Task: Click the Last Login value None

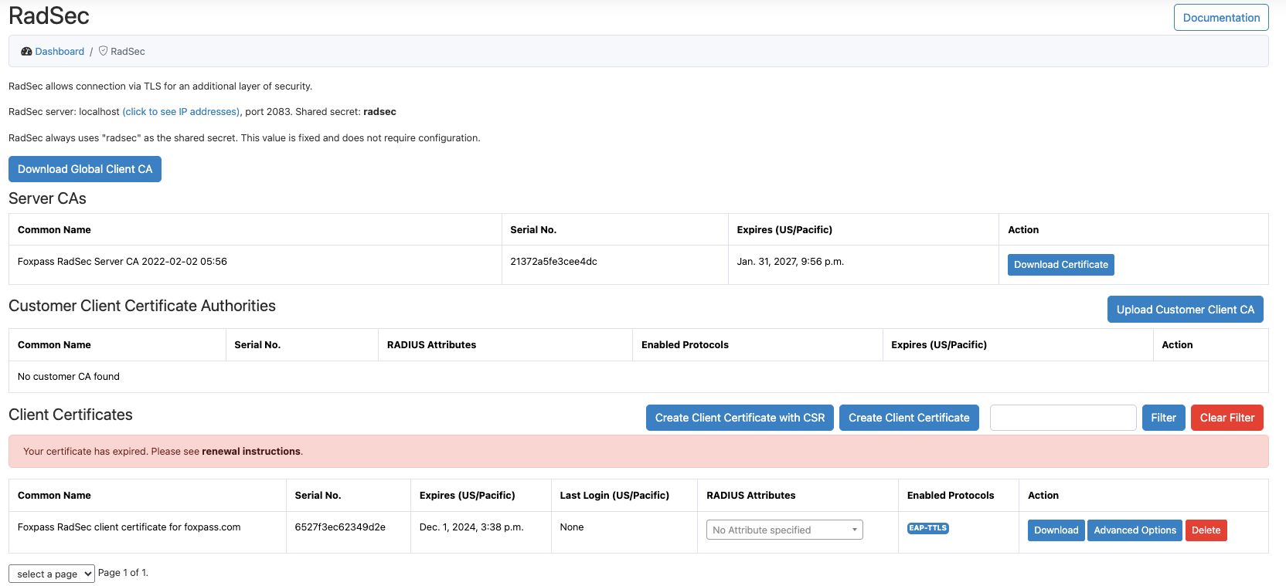Action: tap(572, 527)
